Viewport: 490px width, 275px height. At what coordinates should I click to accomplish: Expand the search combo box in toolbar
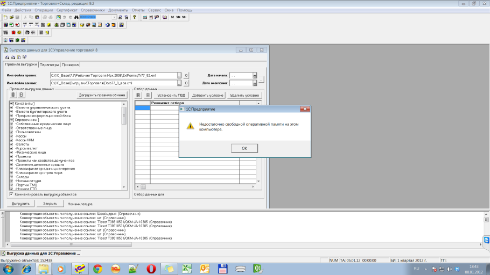[114, 17]
